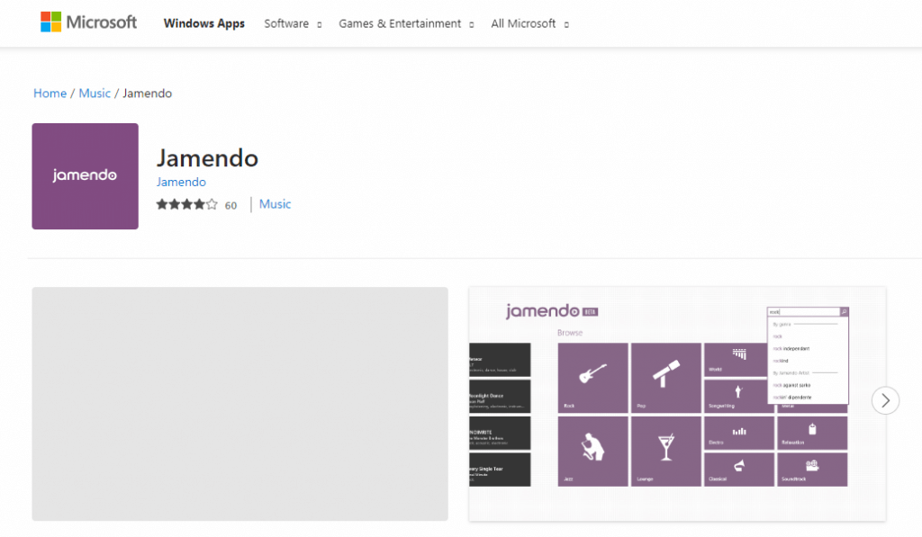Open the Jamendo Browse genres screenshot
Image resolution: width=922 pixels, height=537 pixels.
click(677, 404)
